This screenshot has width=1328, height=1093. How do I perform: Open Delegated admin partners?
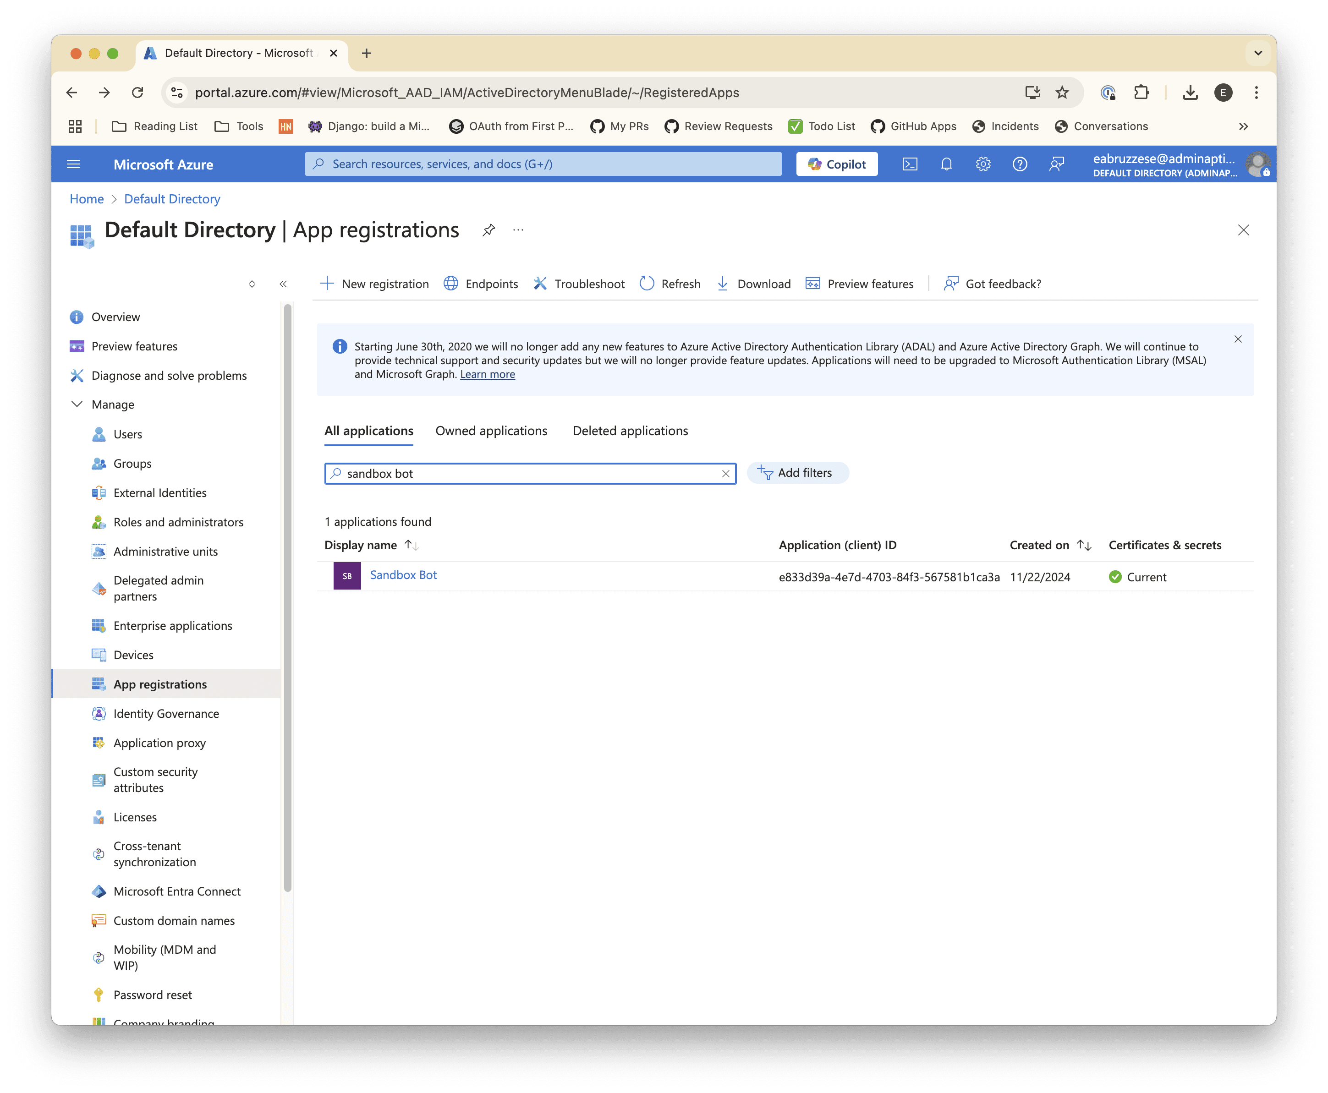click(158, 588)
